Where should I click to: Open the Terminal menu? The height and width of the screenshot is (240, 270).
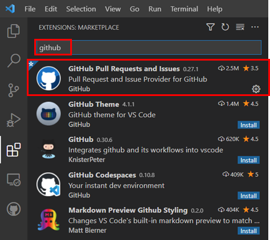[184, 9]
